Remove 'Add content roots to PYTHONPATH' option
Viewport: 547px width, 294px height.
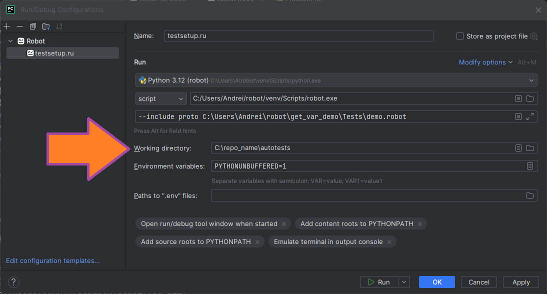click(420, 224)
